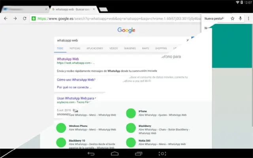Click the google.es address bar
Screen dimensions: 253x158
pos(119,19)
